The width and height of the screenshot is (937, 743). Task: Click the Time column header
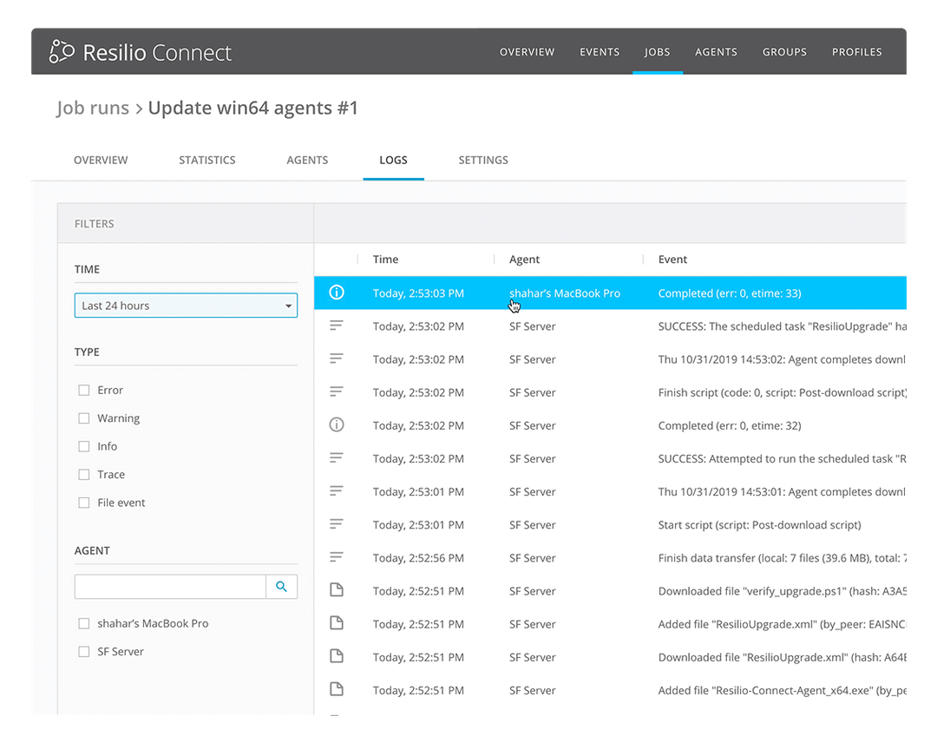(385, 260)
